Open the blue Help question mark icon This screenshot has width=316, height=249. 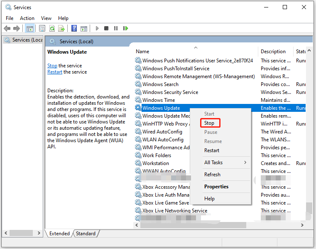coord(74,28)
